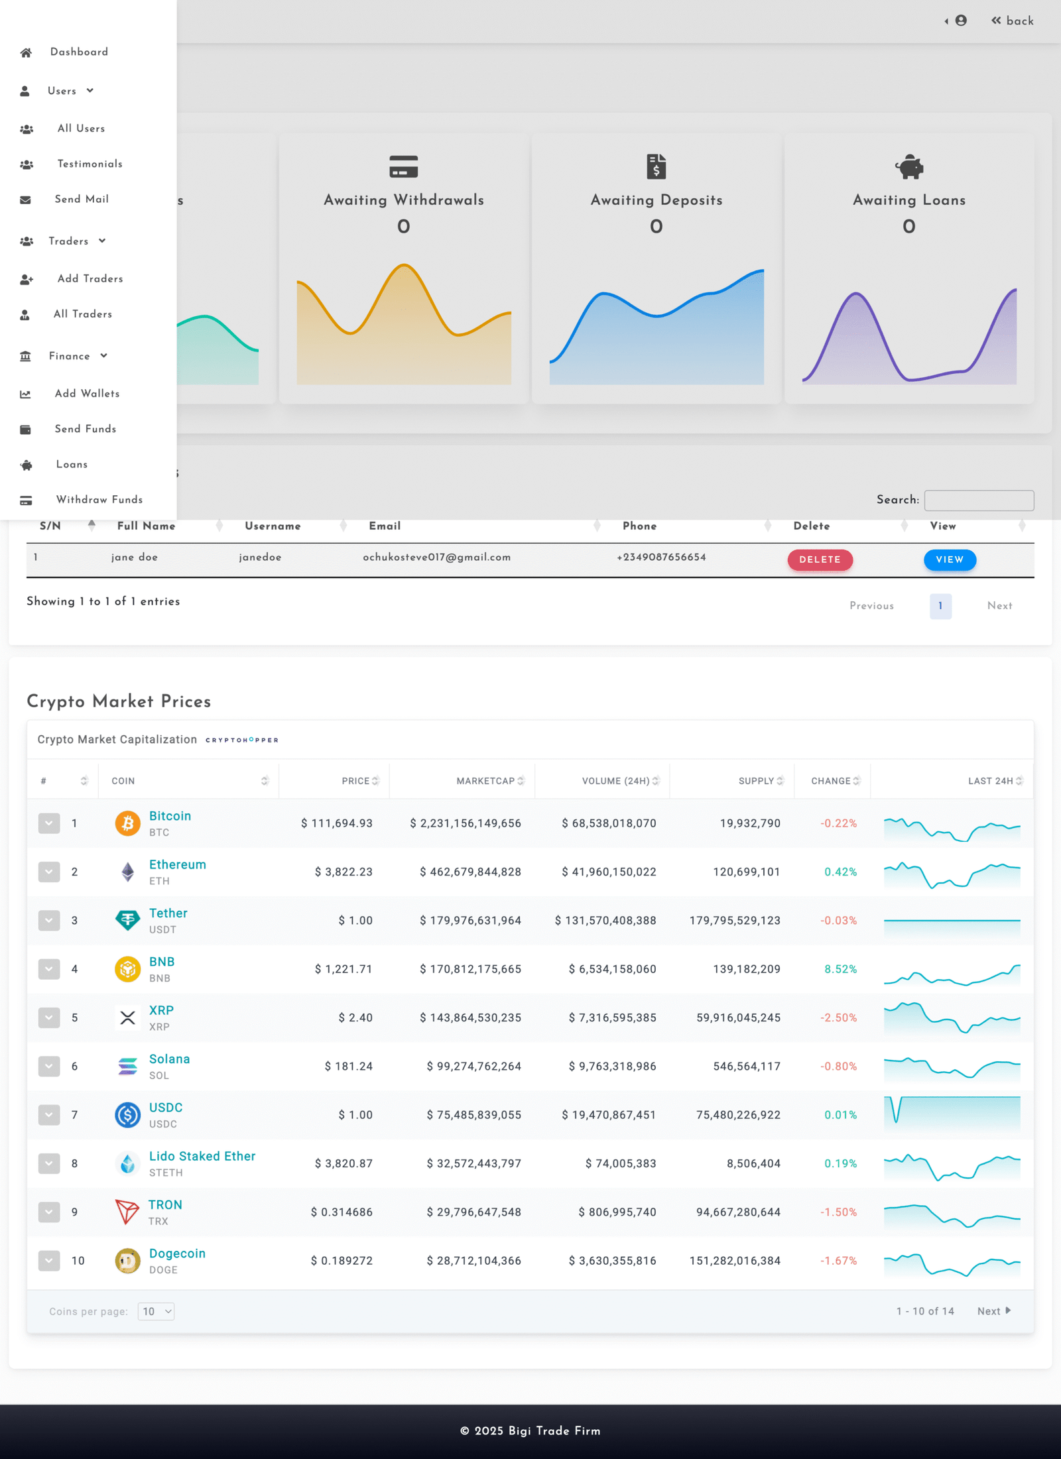Expand the Bitcoin row details chevron
Screen dimensions: 1061x1459
(x=49, y=823)
